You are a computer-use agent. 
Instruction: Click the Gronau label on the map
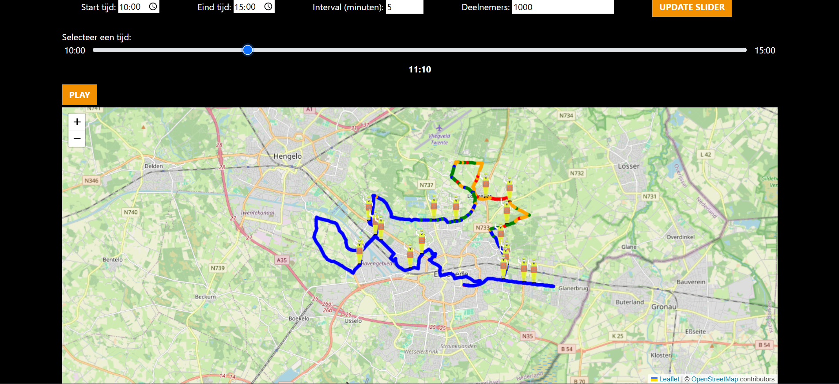click(x=664, y=307)
